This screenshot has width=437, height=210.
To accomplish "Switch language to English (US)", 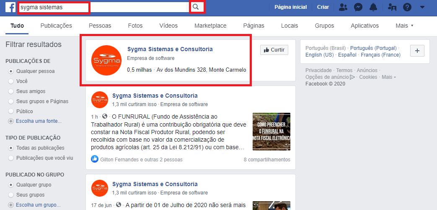I will (x=319, y=55).
